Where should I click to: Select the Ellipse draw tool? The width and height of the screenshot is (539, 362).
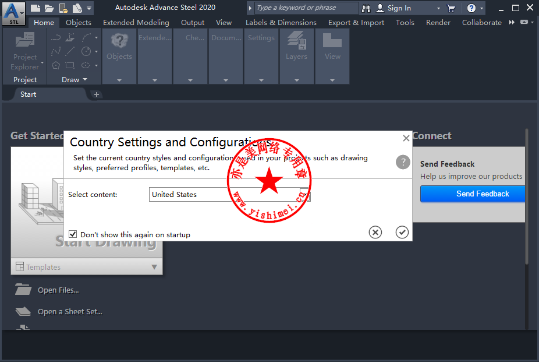[86, 65]
